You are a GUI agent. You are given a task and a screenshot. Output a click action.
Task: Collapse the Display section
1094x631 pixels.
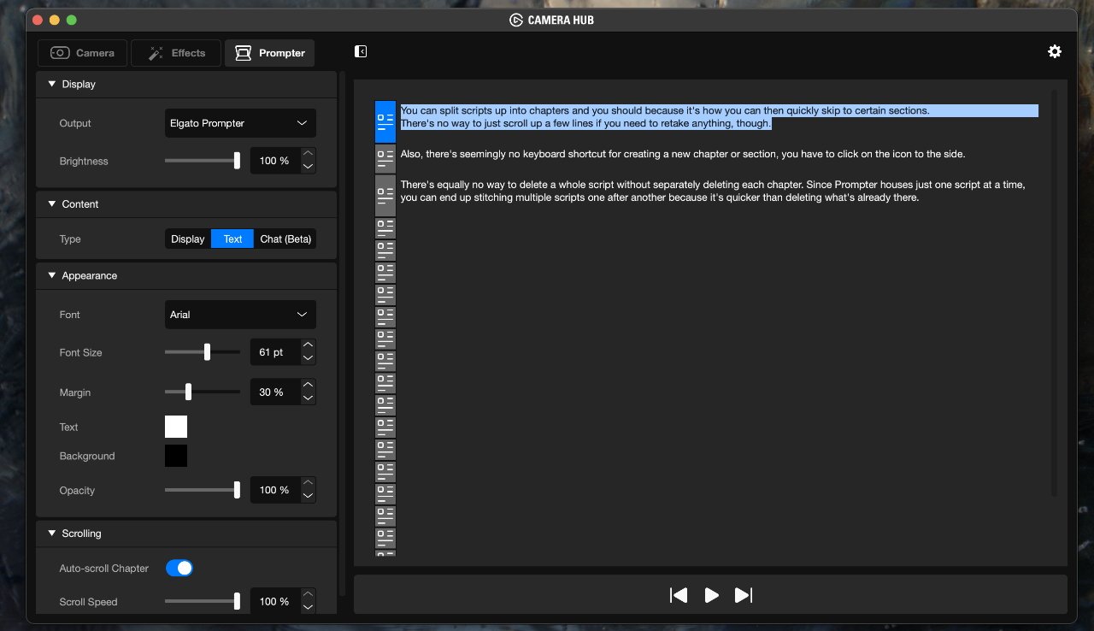point(51,85)
